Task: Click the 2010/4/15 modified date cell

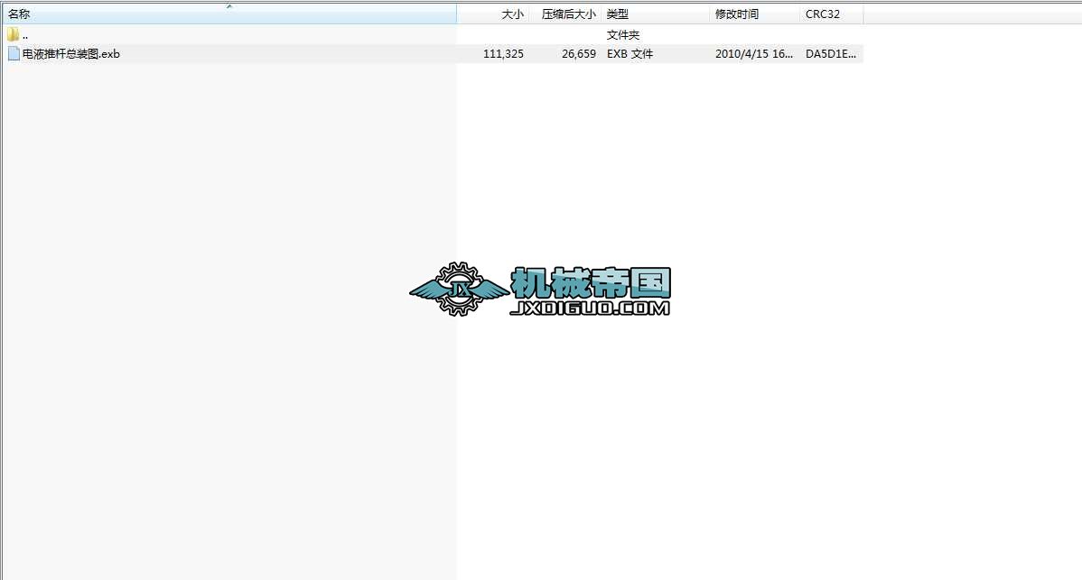Action: 754,54
